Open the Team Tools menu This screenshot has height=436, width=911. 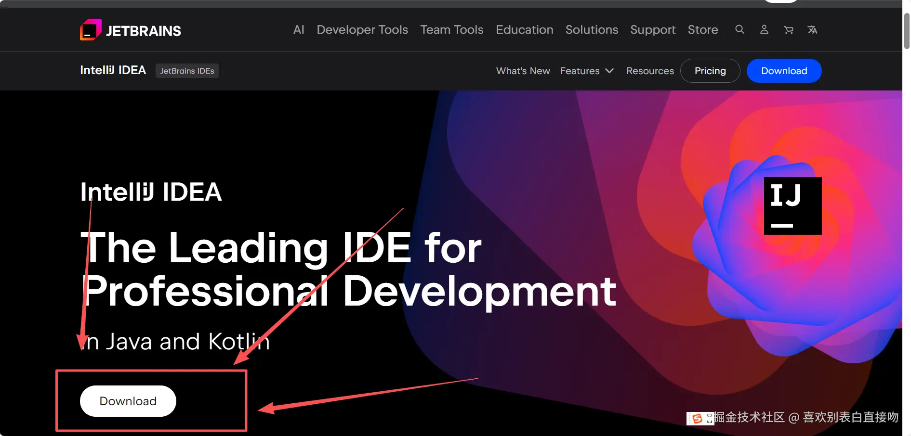point(452,30)
